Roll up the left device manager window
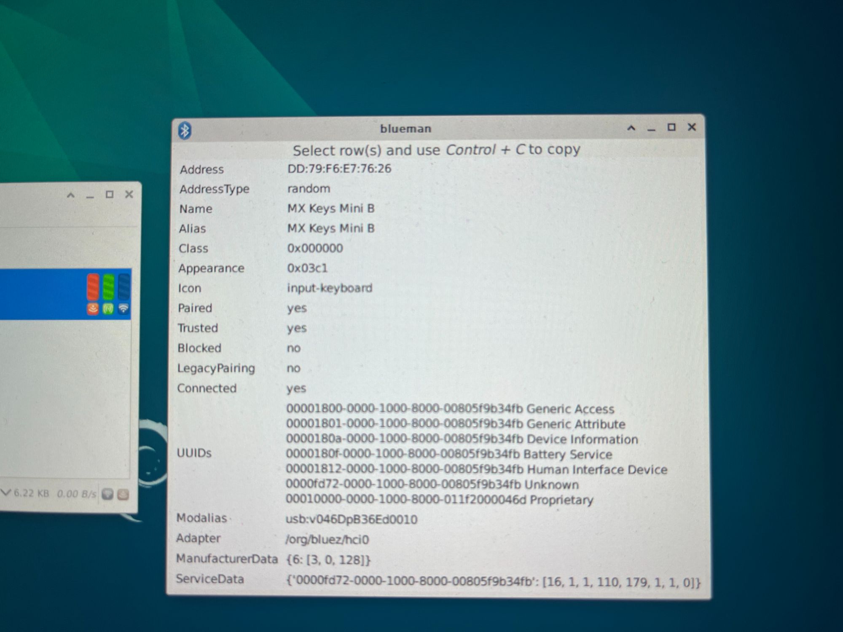Viewport: 843px width, 632px height. [x=71, y=195]
